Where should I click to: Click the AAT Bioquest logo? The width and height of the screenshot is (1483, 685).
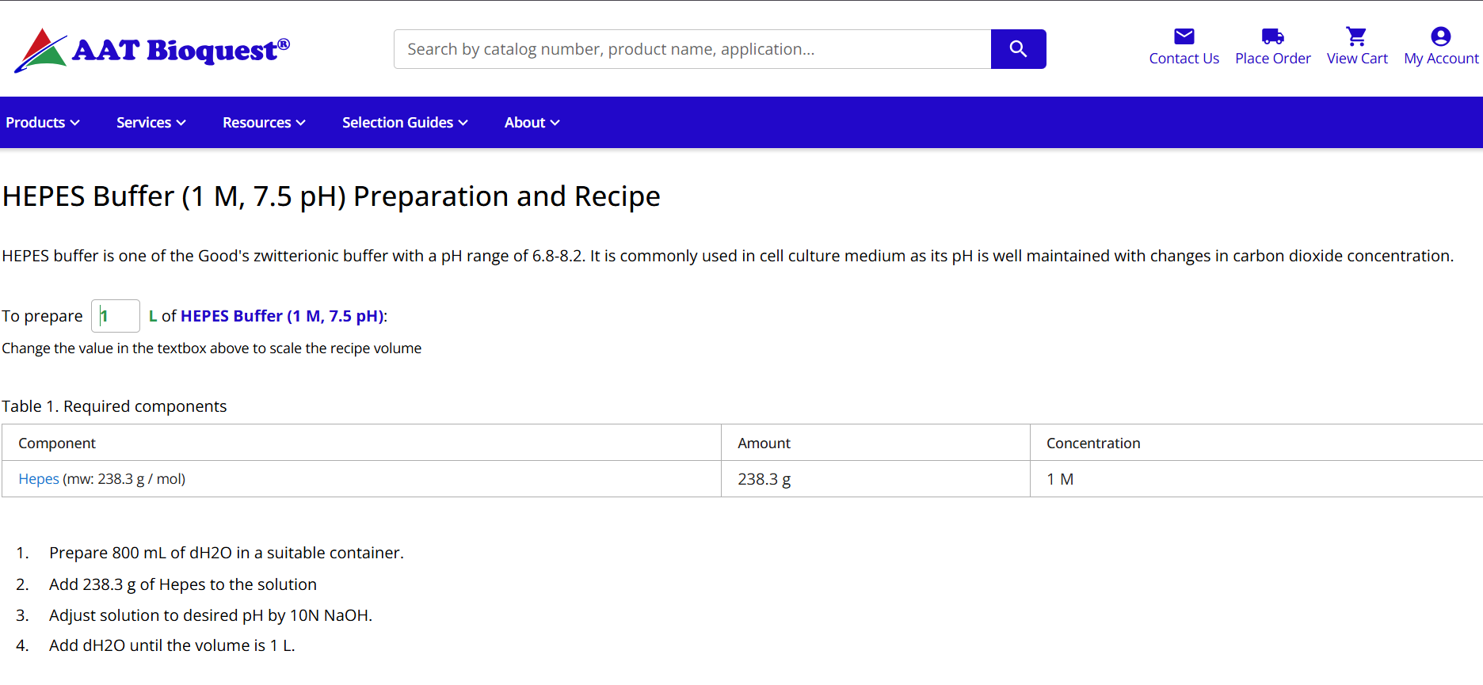click(152, 50)
